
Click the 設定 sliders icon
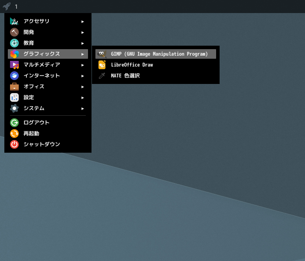coord(14,97)
